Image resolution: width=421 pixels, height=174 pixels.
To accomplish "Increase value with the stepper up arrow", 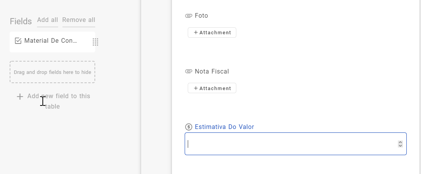I will (x=400, y=142).
